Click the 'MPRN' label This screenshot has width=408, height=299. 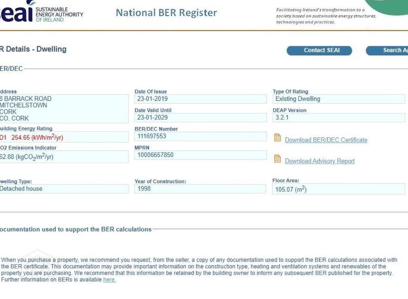click(x=142, y=148)
